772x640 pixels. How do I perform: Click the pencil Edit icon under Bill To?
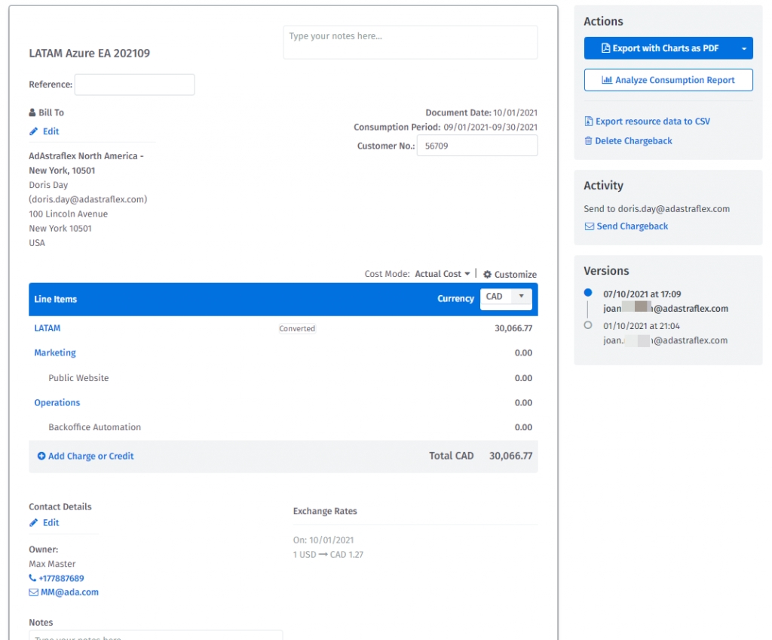tap(33, 131)
